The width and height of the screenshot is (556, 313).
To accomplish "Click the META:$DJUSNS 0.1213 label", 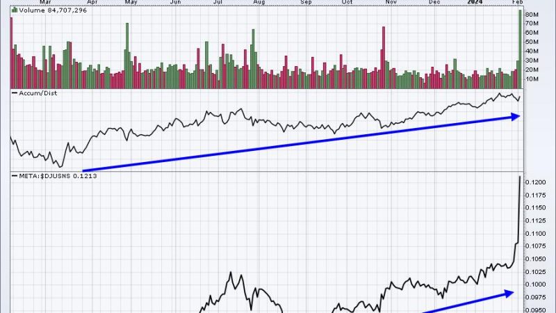I will [x=58, y=176].
